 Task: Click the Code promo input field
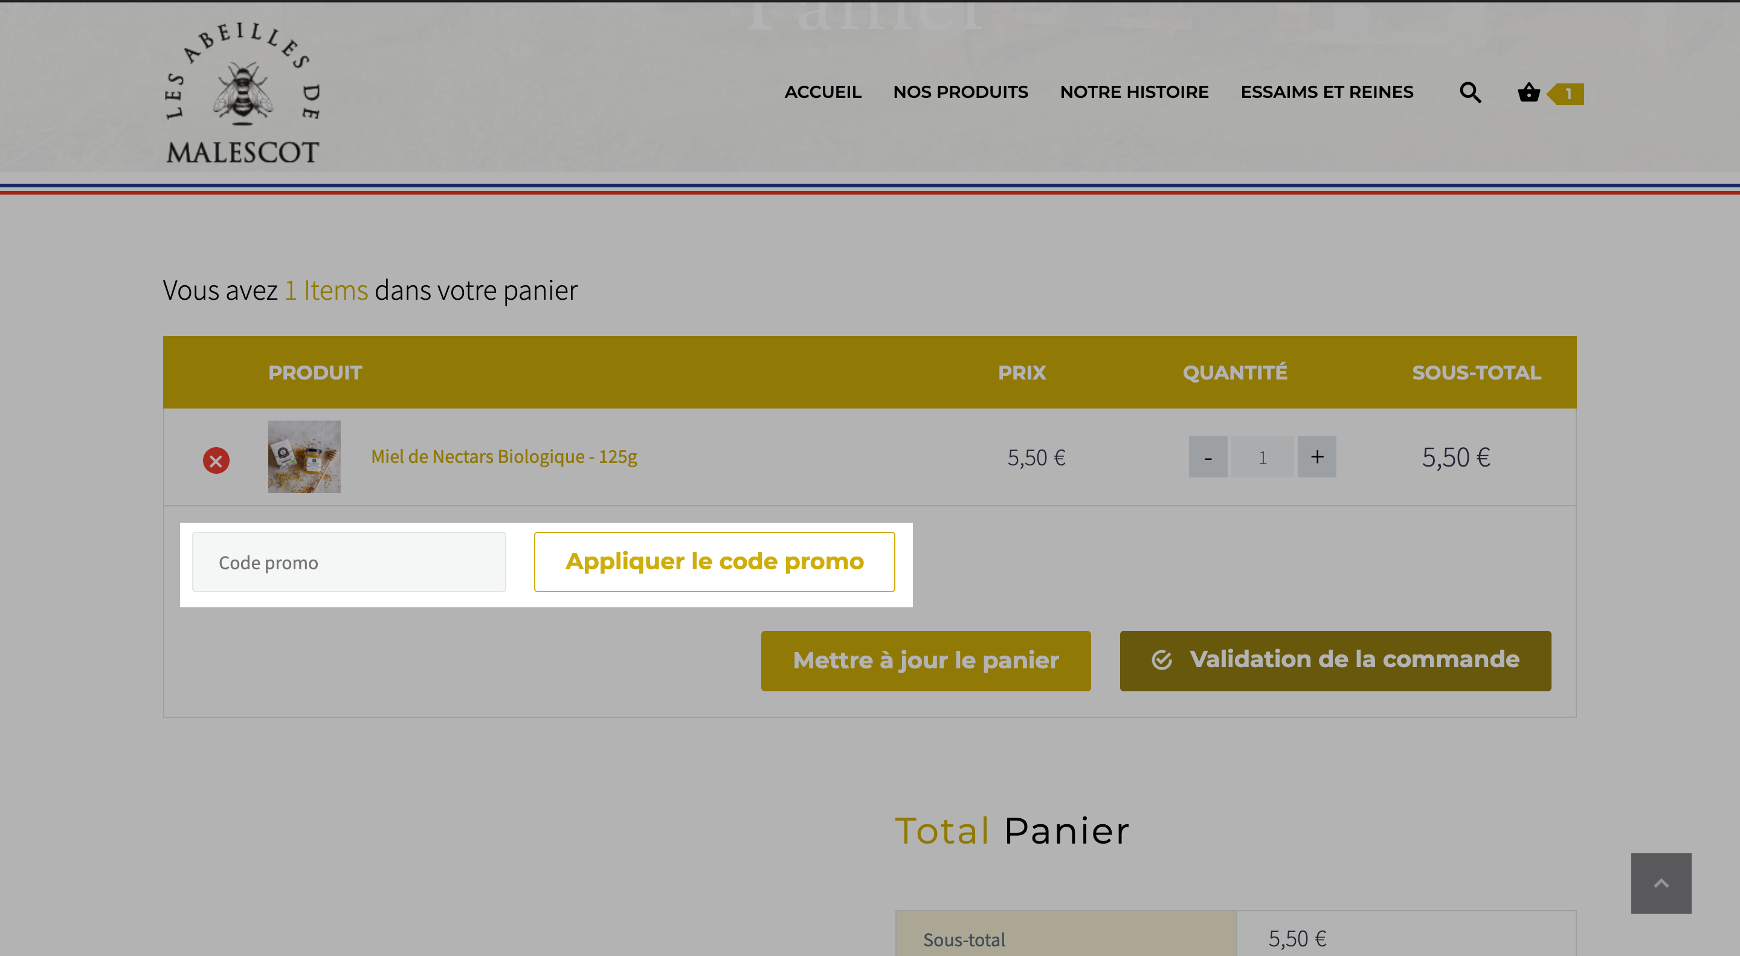[x=349, y=562]
